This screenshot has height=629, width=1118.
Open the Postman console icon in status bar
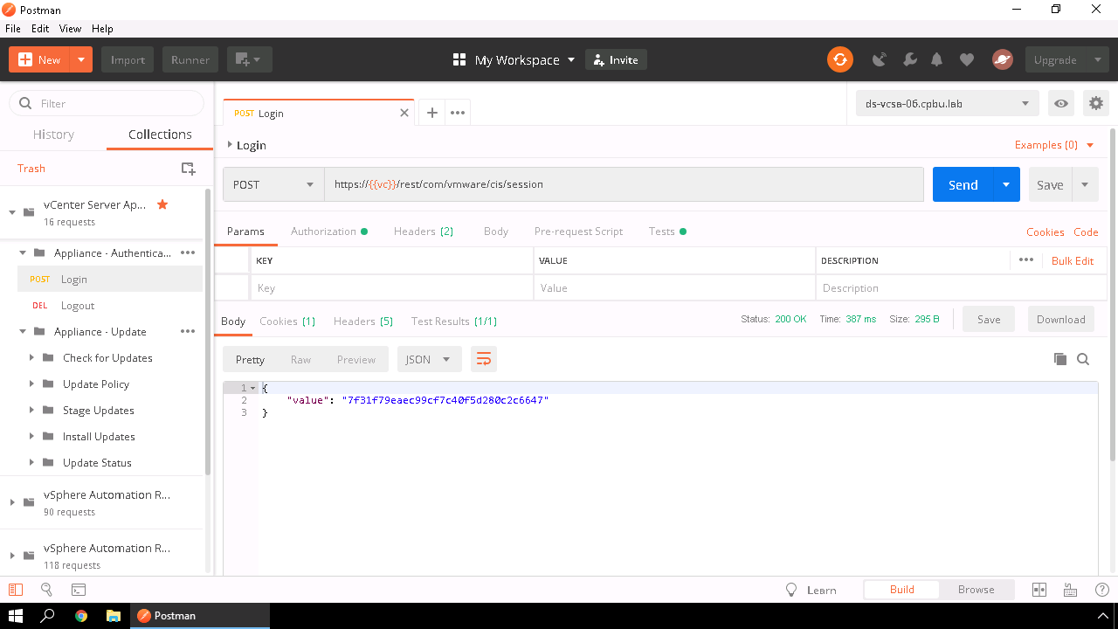pos(79,590)
